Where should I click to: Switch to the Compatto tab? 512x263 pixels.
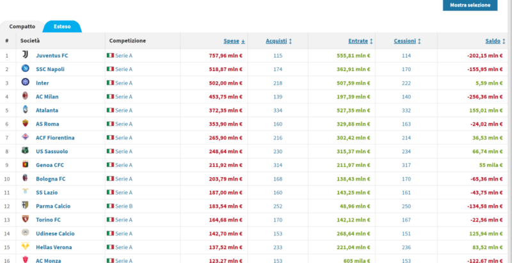22,26
